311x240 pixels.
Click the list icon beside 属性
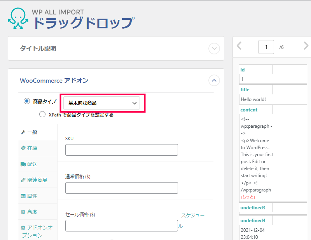pos(23,196)
